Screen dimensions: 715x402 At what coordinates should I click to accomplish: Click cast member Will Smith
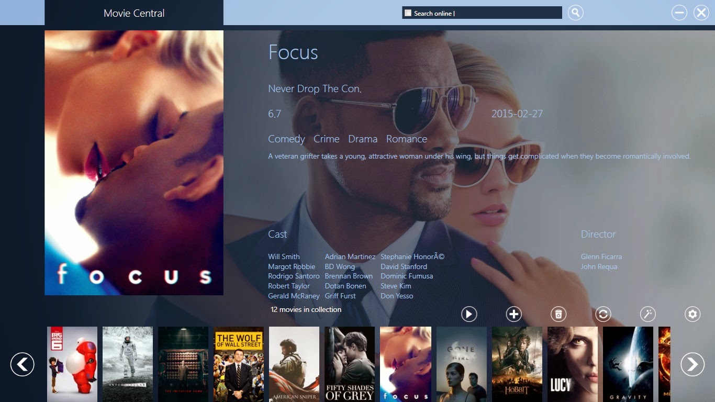tap(284, 256)
